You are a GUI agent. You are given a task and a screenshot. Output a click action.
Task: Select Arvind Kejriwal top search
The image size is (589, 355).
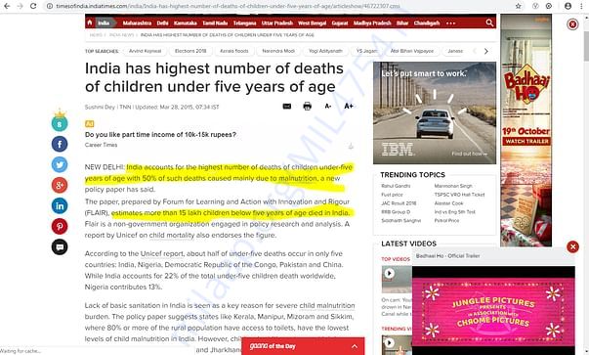145,51
